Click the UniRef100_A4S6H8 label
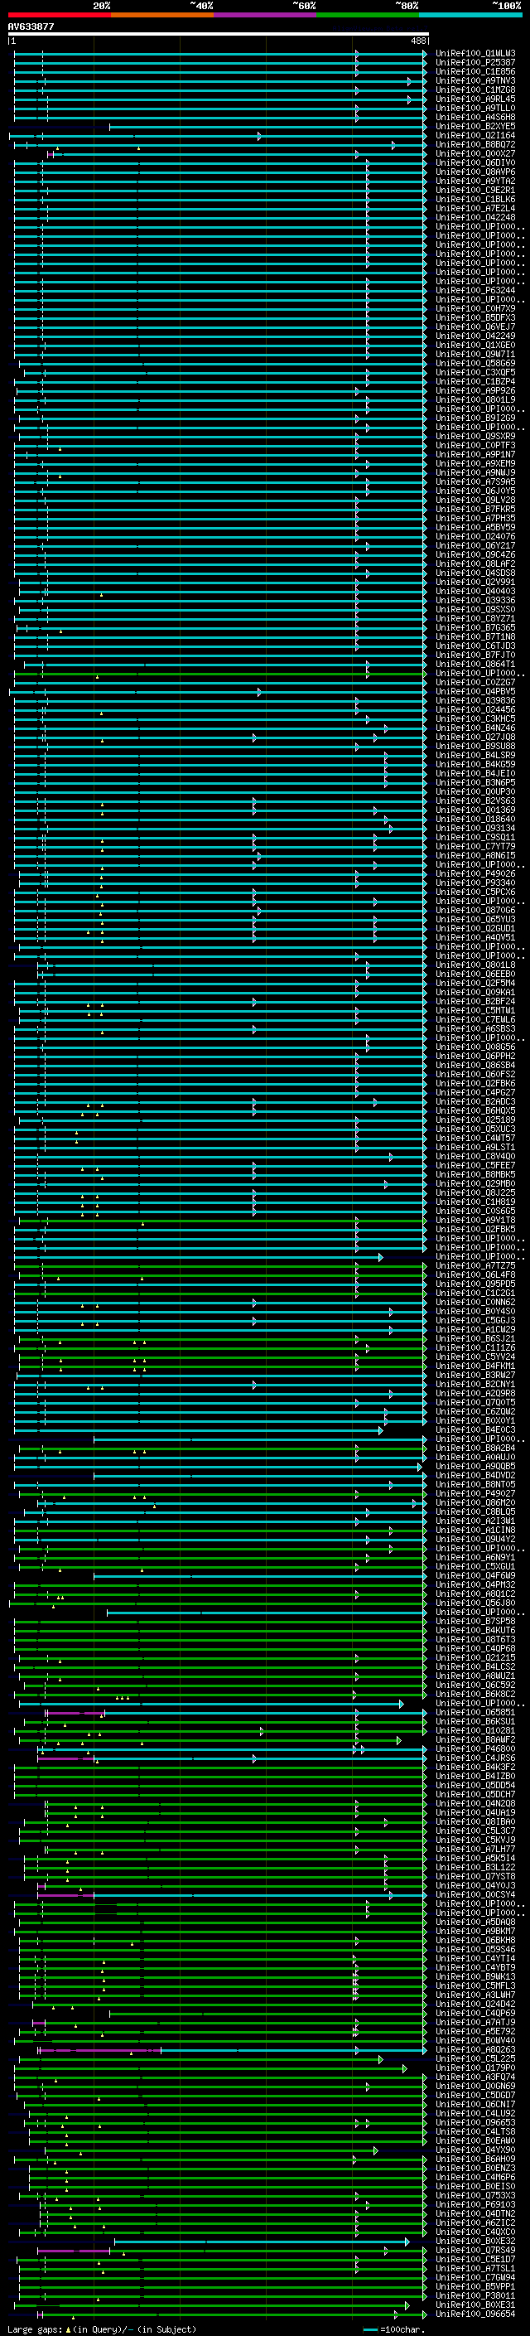The image size is (530, 2336). 475,117
